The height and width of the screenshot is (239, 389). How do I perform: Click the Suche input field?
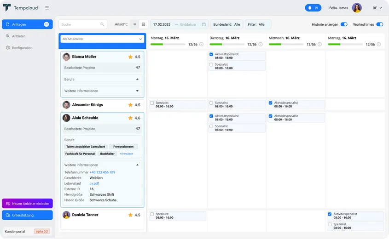(82, 24)
